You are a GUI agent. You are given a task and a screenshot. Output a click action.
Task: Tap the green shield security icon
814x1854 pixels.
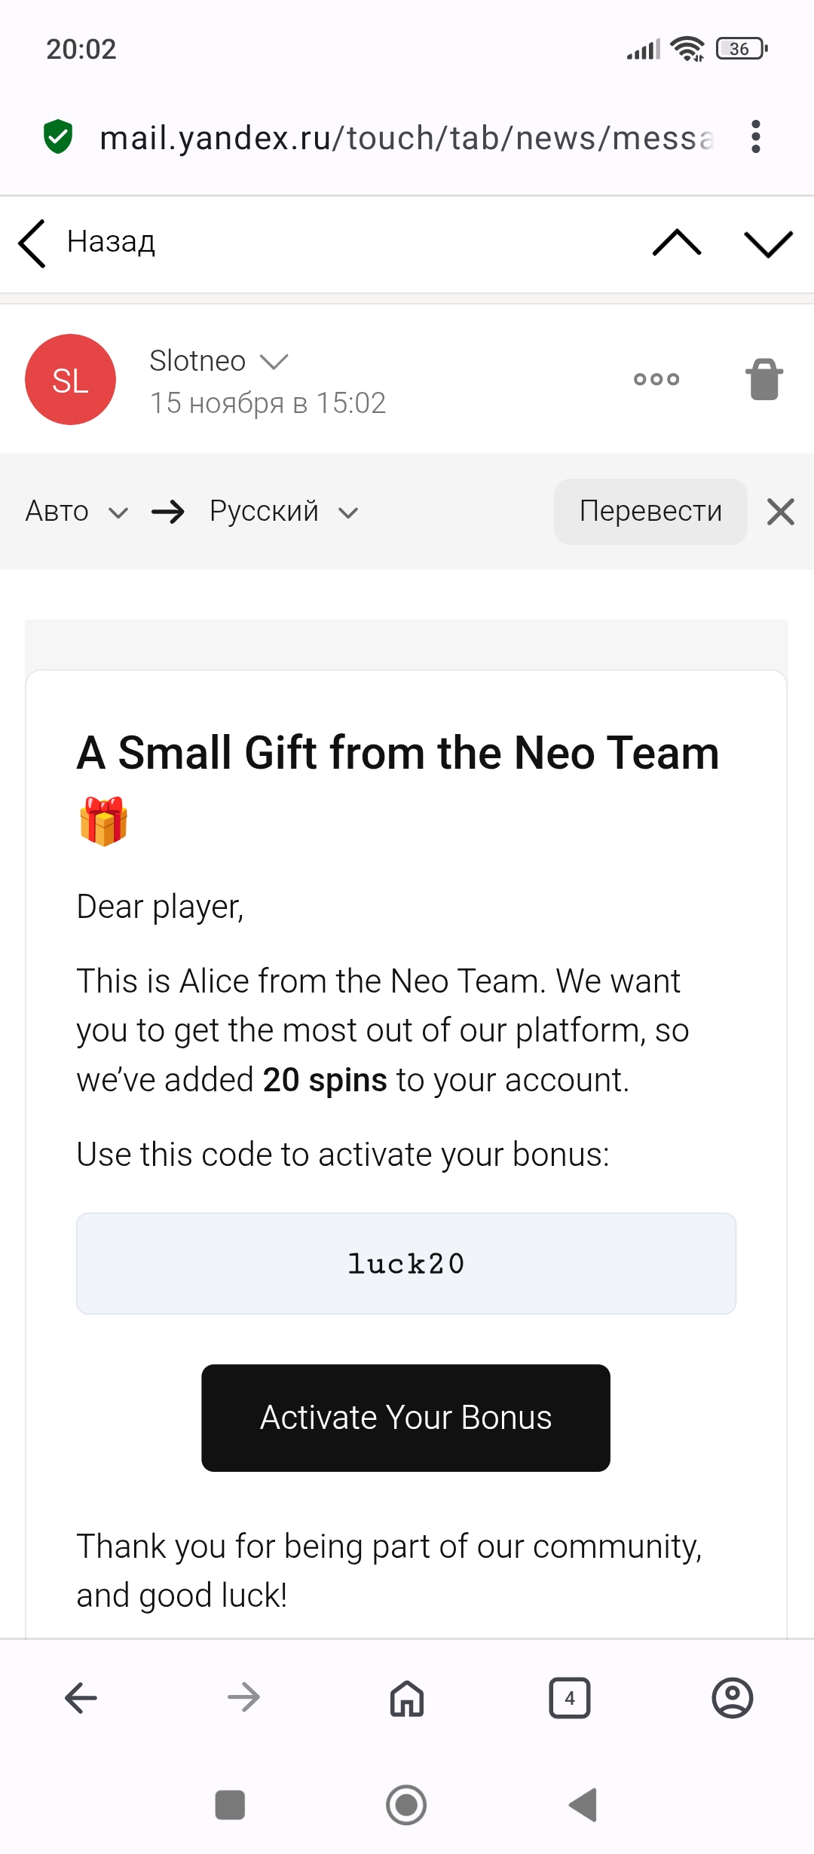pos(58,137)
